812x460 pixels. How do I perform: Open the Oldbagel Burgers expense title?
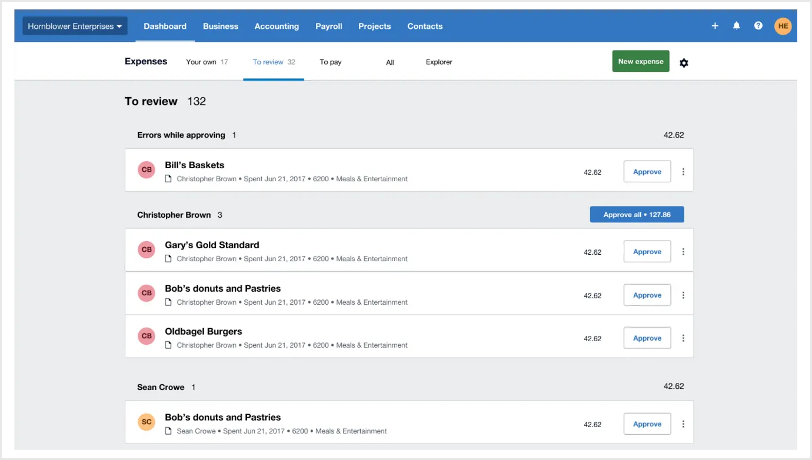coord(204,332)
